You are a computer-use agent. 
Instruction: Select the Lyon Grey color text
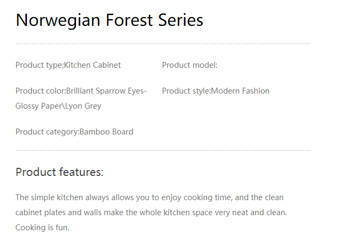click(x=84, y=106)
